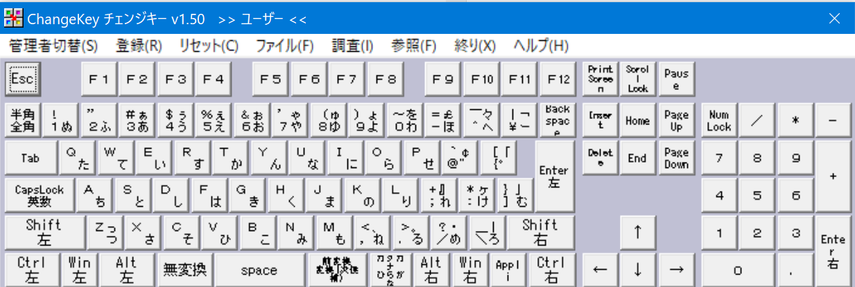The height and width of the screenshot is (287, 855).
Task: Open the 登録(R) menu
Action: coord(139,46)
